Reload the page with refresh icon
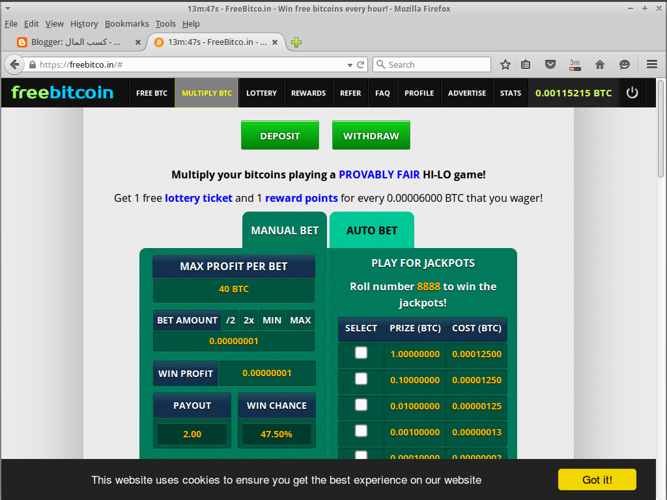Screen dimensions: 667x500 pos(360,64)
